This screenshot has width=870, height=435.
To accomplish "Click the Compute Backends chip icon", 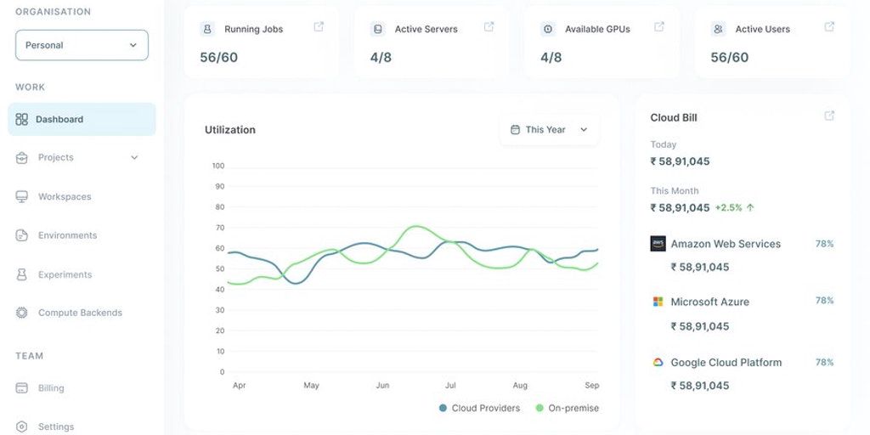I will coord(22,313).
